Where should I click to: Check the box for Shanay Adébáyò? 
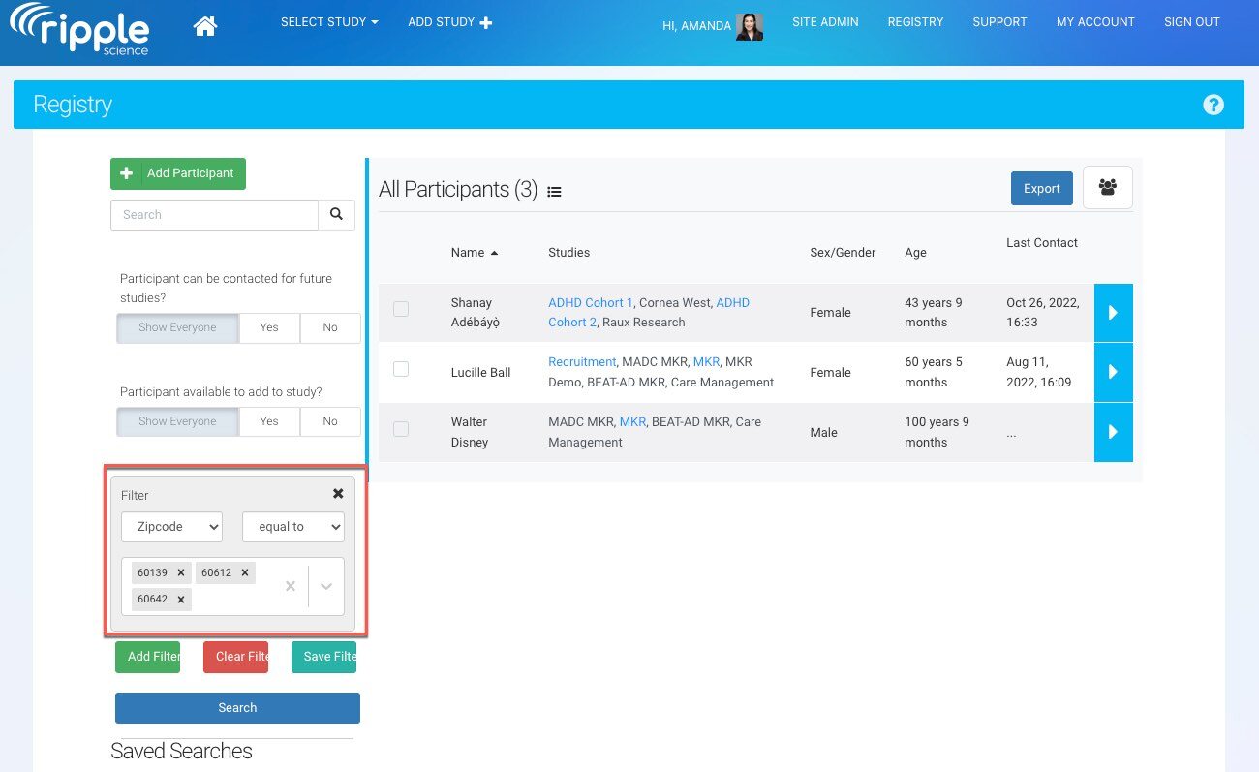(401, 309)
